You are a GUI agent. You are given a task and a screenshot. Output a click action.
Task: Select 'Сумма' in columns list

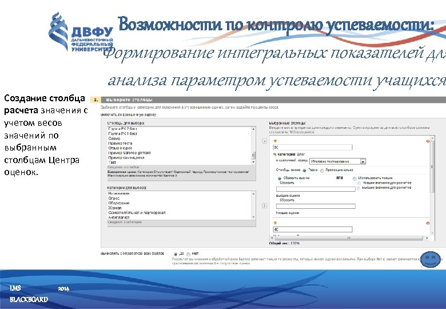(114, 138)
